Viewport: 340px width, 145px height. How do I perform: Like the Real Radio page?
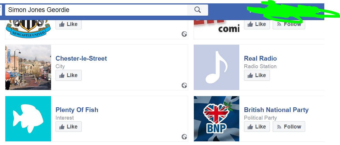click(x=257, y=75)
